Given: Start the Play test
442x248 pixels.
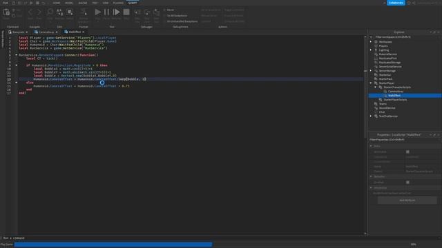Looking at the screenshot, I should tap(97, 12).
